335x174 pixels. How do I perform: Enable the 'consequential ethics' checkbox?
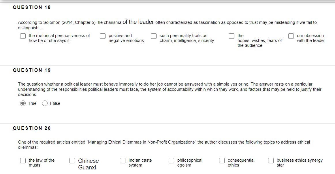[222, 161]
